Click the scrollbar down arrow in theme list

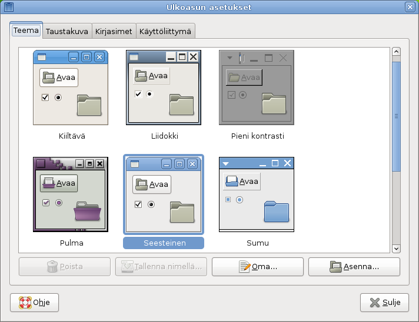[x=396, y=249]
